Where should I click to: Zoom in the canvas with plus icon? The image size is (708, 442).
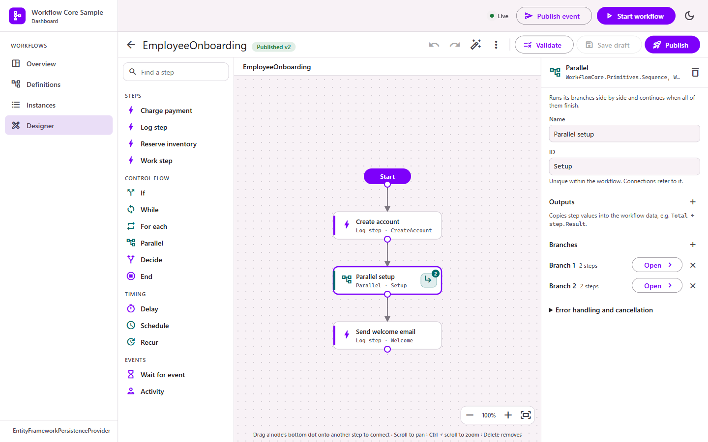[508, 415]
